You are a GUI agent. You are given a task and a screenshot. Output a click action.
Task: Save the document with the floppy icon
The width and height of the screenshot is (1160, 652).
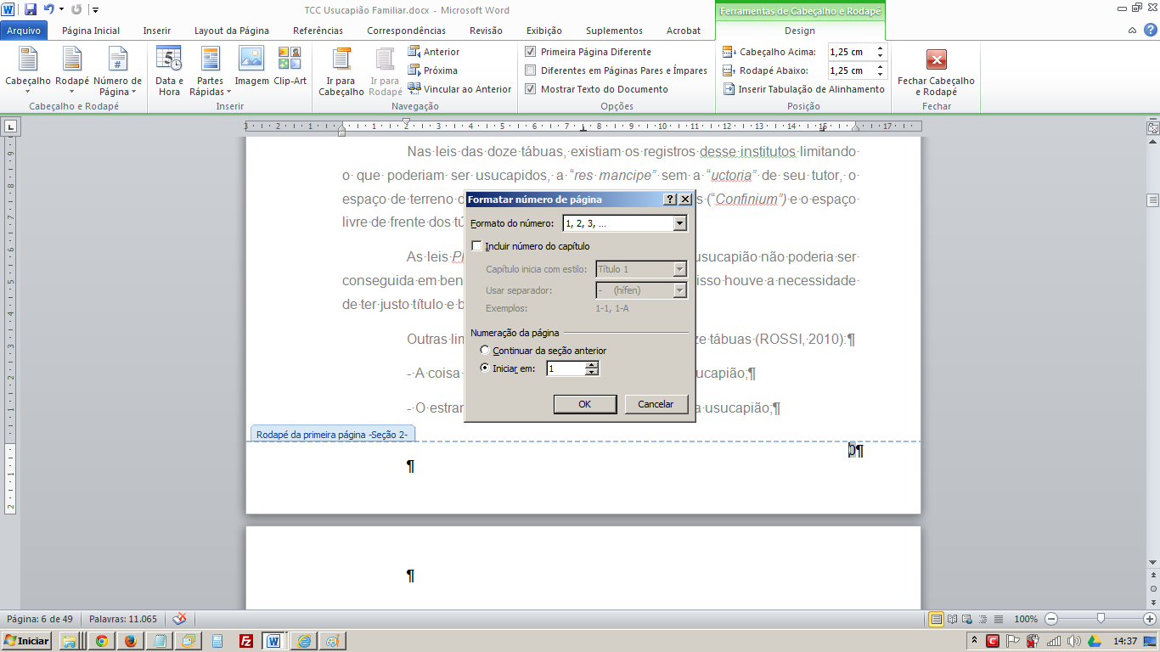click(30, 9)
